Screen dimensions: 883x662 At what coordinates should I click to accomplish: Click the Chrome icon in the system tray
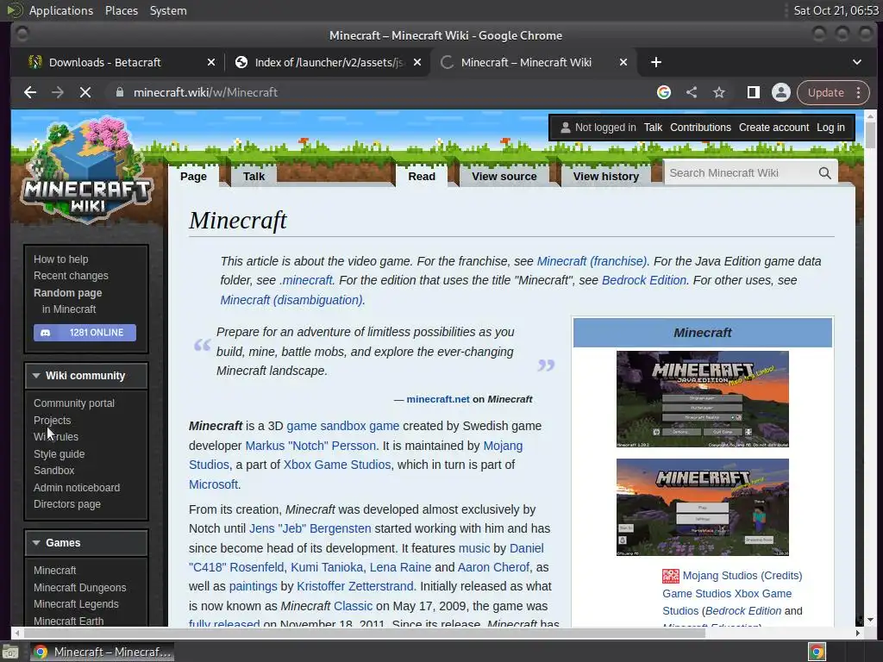pyautogui.click(x=817, y=652)
